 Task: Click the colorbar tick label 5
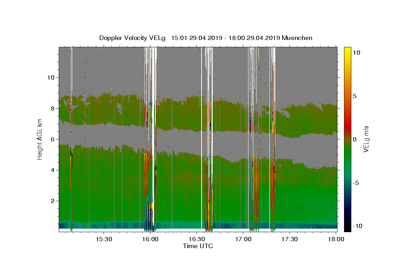pyautogui.click(x=355, y=96)
